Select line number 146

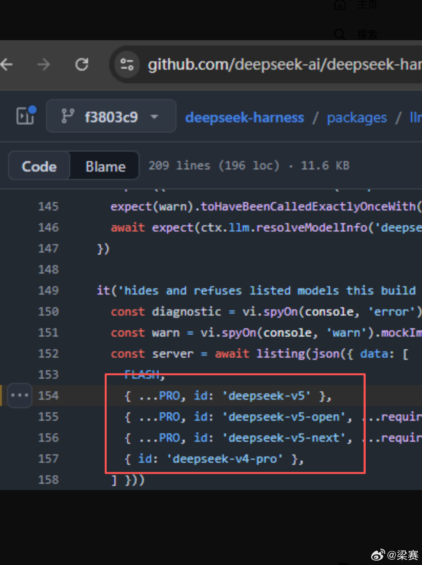[48, 227]
